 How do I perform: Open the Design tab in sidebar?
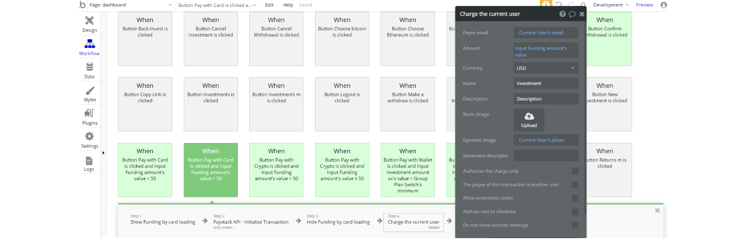tap(90, 24)
